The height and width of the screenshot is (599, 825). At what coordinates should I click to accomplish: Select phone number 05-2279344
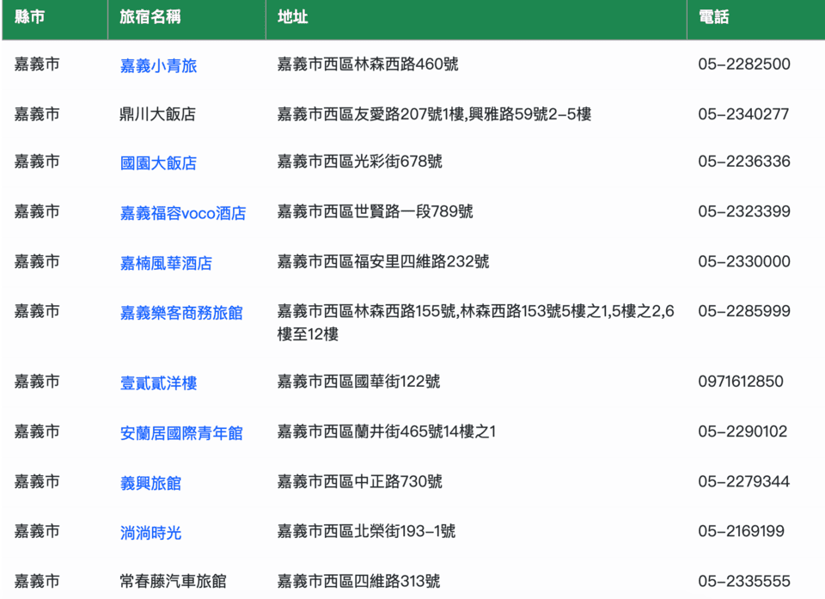tap(744, 481)
